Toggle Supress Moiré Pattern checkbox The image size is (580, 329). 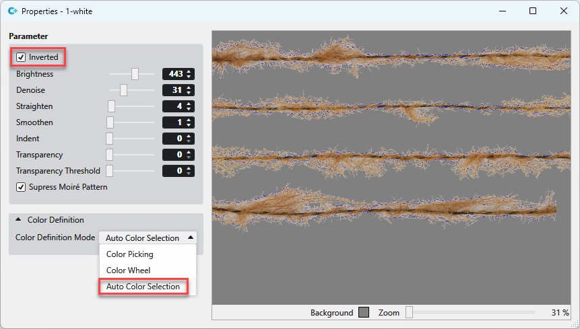pyautogui.click(x=21, y=187)
